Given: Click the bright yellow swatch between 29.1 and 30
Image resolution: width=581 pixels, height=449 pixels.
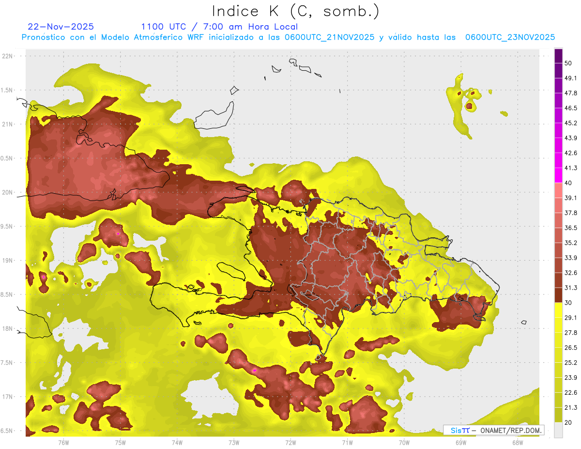Looking at the screenshot, I should coord(558,310).
